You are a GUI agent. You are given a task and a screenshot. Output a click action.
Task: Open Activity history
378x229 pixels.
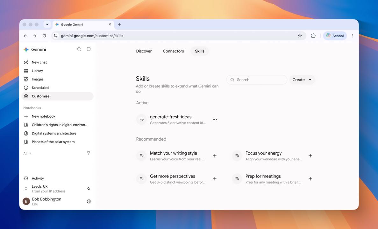coord(57,178)
